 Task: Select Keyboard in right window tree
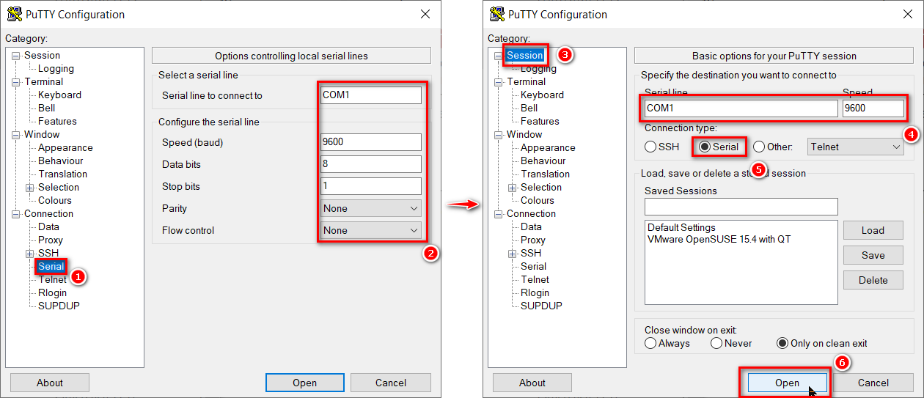tap(542, 95)
